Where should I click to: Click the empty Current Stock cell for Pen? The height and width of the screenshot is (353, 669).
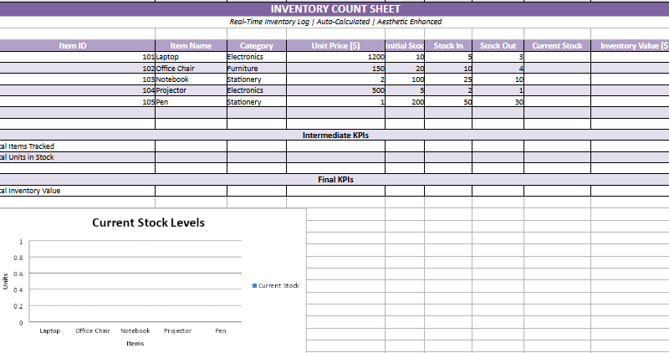click(x=557, y=102)
